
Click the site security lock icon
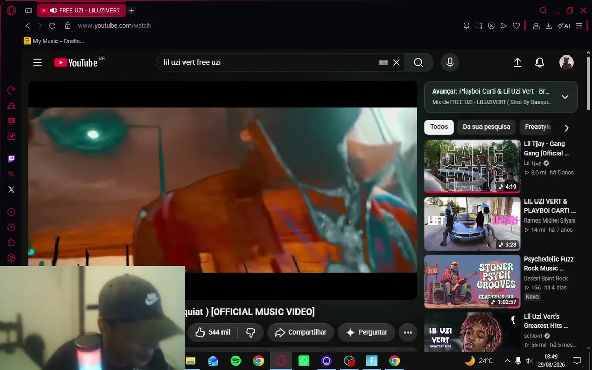(68, 26)
